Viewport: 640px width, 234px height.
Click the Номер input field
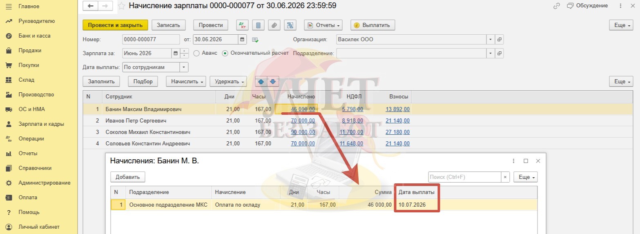coord(151,40)
